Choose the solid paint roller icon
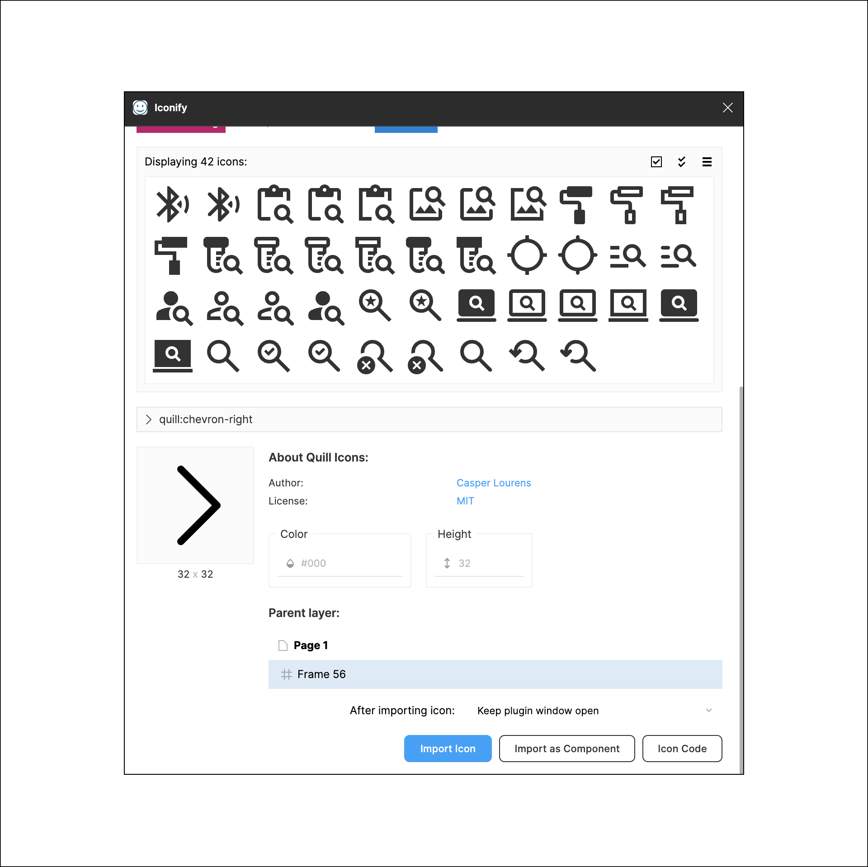The image size is (868, 867). (x=577, y=204)
